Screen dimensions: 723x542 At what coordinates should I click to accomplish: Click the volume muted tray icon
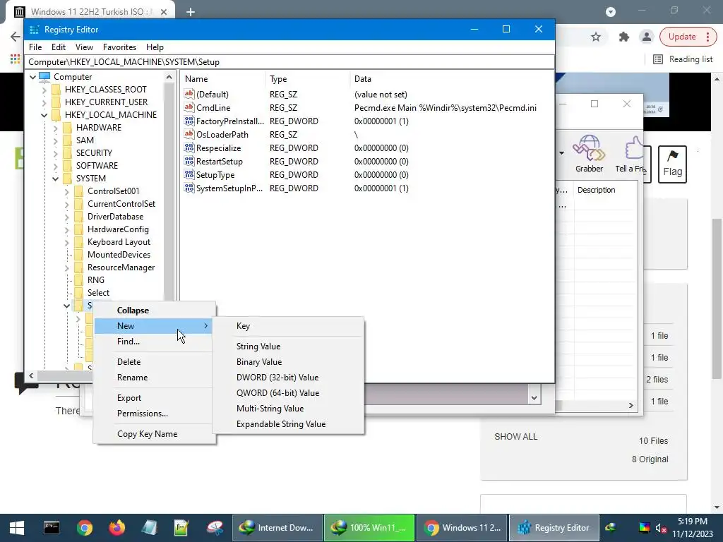[661, 528]
